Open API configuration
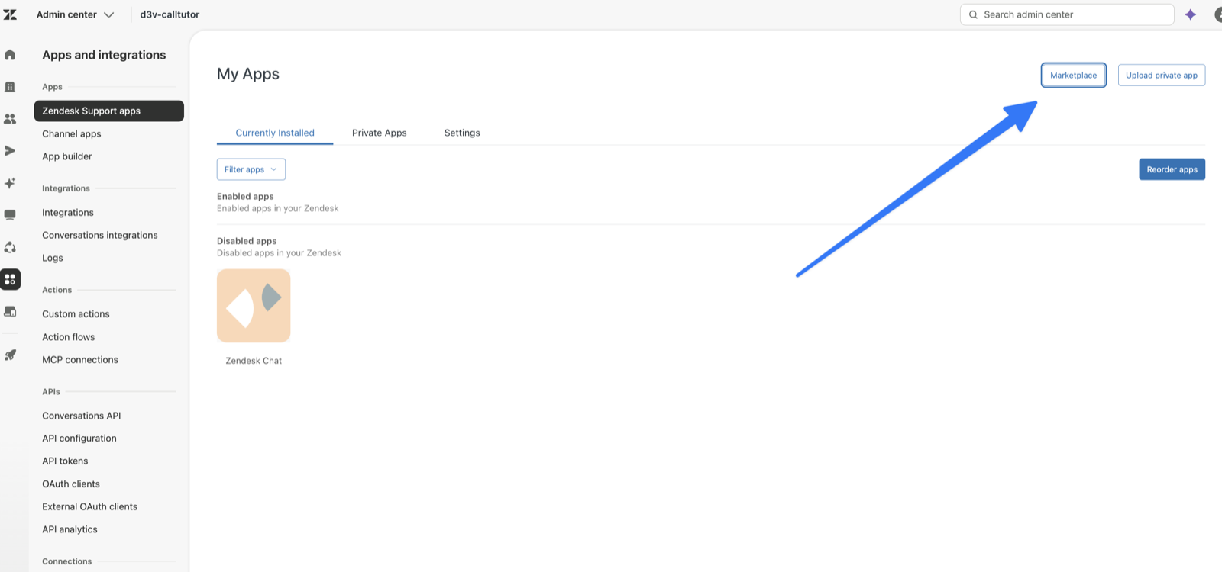Image resolution: width=1222 pixels, height=572 pixels. (x=79, y=439)
